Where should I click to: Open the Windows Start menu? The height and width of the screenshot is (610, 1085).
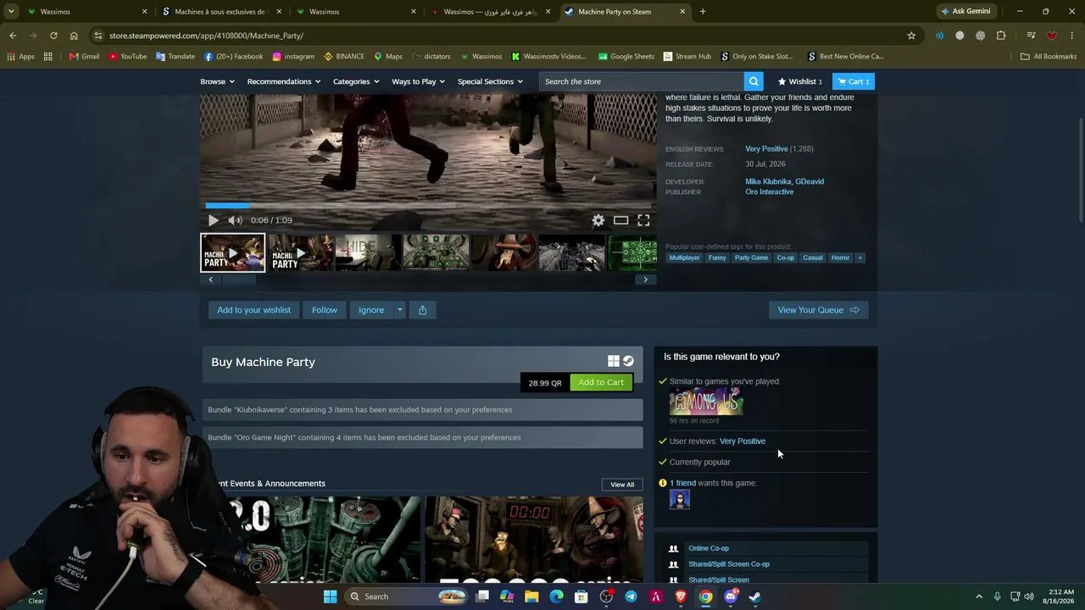(x=330, y=596)
